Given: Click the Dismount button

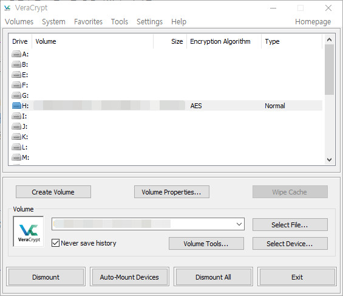Looking at the screenshot, I should (46, 277).
